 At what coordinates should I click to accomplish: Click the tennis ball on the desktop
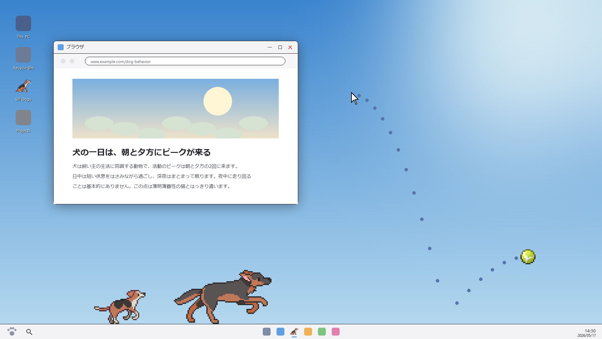pos(528,257)
